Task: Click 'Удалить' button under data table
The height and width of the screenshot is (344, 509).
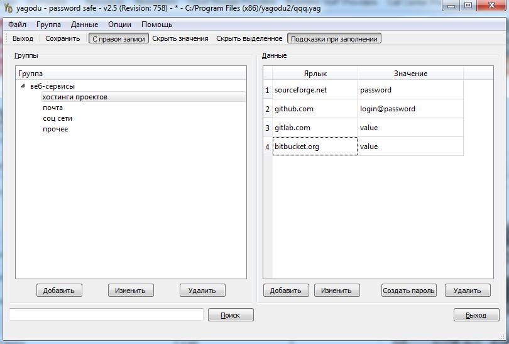Action: pos(467,290)
